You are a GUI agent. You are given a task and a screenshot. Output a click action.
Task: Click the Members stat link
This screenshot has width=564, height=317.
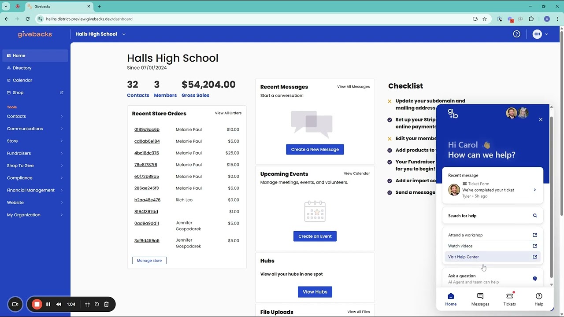point(165,95)
